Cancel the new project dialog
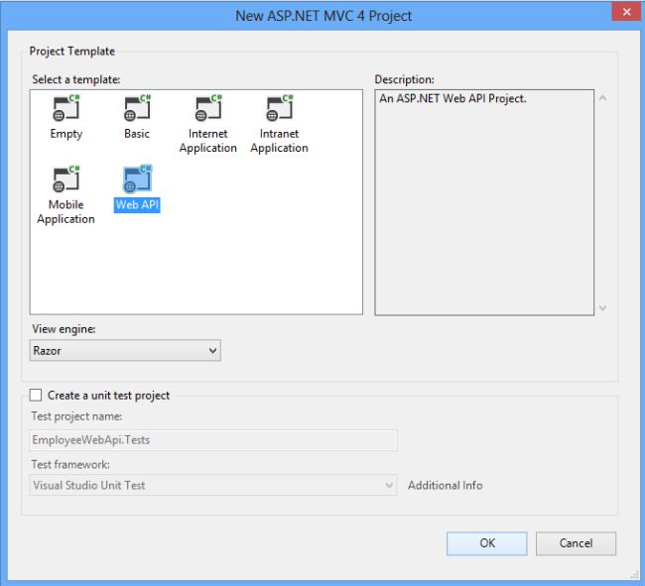This screenshot has height=586, width=645. 576,543
